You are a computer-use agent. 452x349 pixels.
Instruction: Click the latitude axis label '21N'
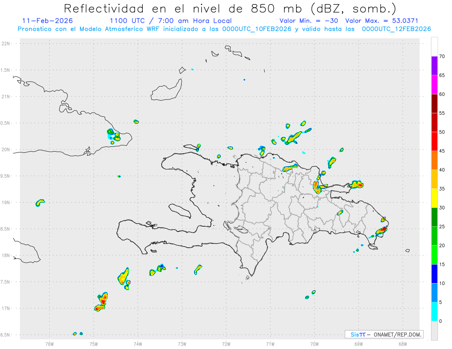(6, 97)
